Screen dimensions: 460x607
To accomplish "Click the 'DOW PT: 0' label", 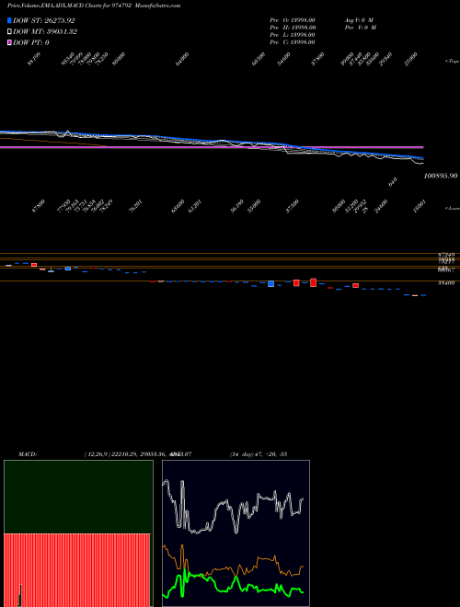I will pos(31,42).
